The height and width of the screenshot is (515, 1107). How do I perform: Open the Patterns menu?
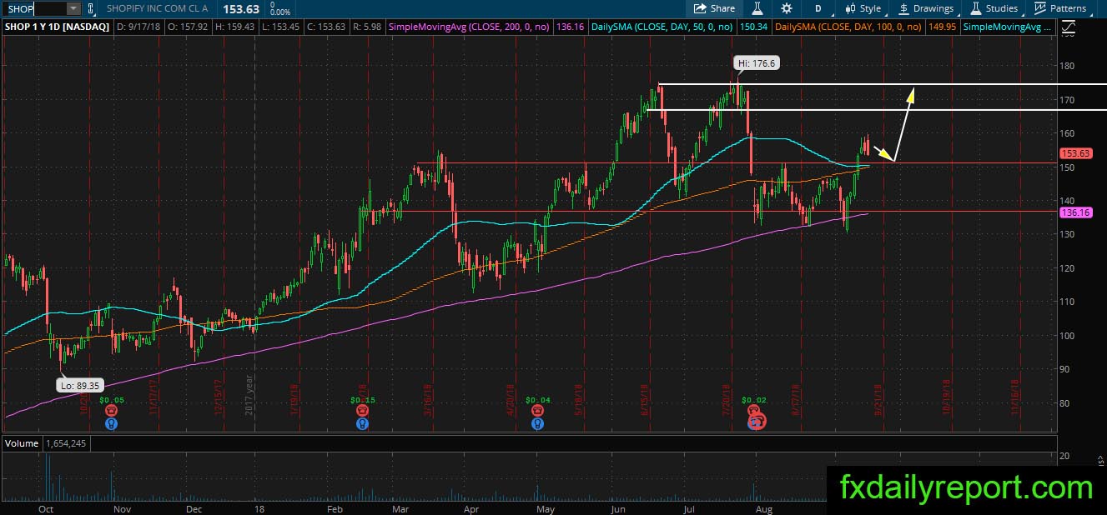point(1060,8)
